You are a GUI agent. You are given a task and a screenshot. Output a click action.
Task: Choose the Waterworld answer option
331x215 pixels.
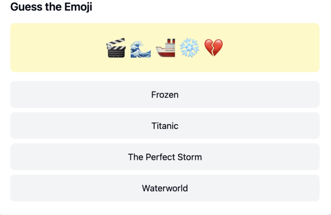click(x=165, y=188)
